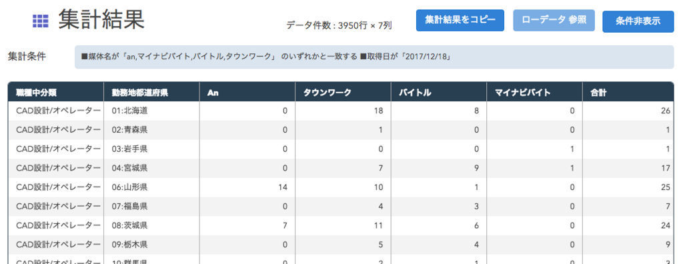The height and width of the screenshot is (264, 683).
Task: Click タウンワーク value 7 in 宮城県 row
Action: pos(381,168)
